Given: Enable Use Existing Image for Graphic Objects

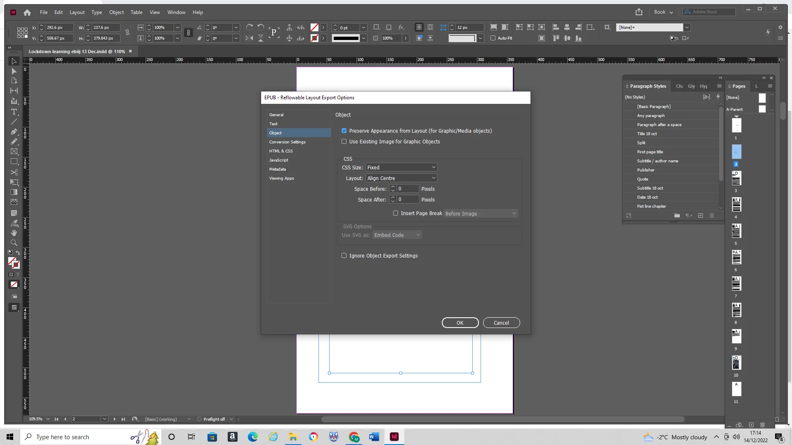Looking at the screenshot, I should (344, 141).
